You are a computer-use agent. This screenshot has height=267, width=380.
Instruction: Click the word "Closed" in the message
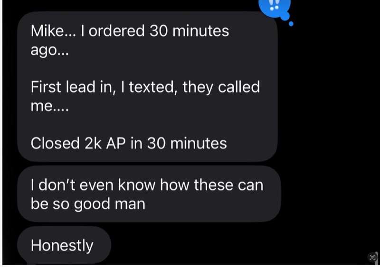55,143
